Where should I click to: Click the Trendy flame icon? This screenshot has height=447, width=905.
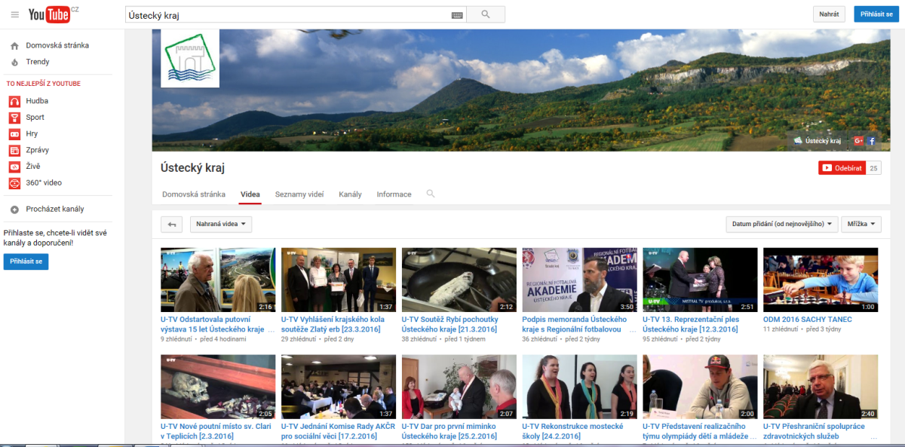pyautogui.click(x=14, y=62)
